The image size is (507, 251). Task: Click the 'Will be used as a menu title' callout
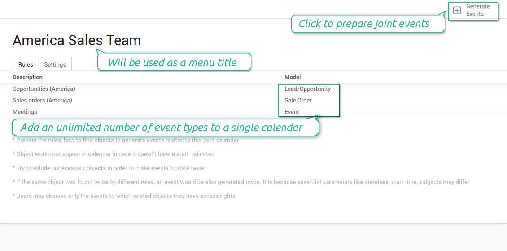coord(174,62)
